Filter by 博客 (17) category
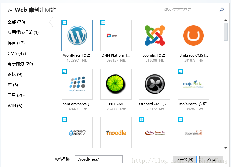This screenshot has height=167, width=231. point(16,43)
